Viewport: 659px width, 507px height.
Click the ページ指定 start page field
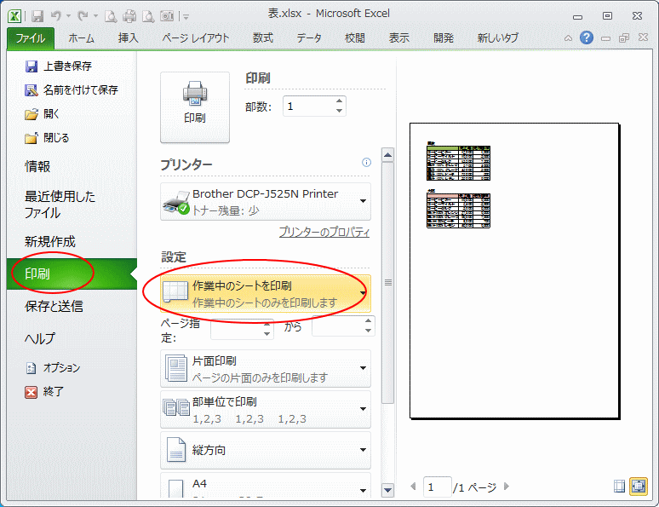click(x=237, y=330)
